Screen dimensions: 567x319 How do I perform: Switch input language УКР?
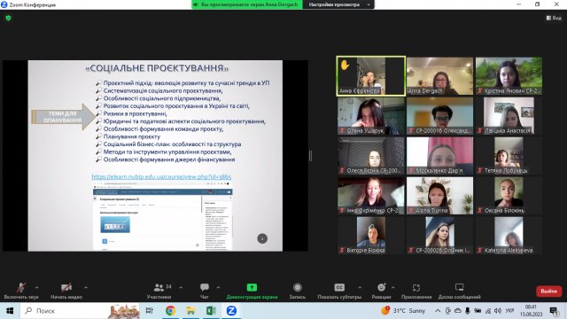click(x=510, y=311)
